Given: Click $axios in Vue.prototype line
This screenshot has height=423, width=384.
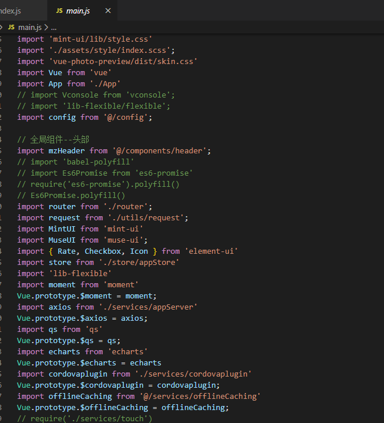Looking at the screenshot, I should [93, 318].
